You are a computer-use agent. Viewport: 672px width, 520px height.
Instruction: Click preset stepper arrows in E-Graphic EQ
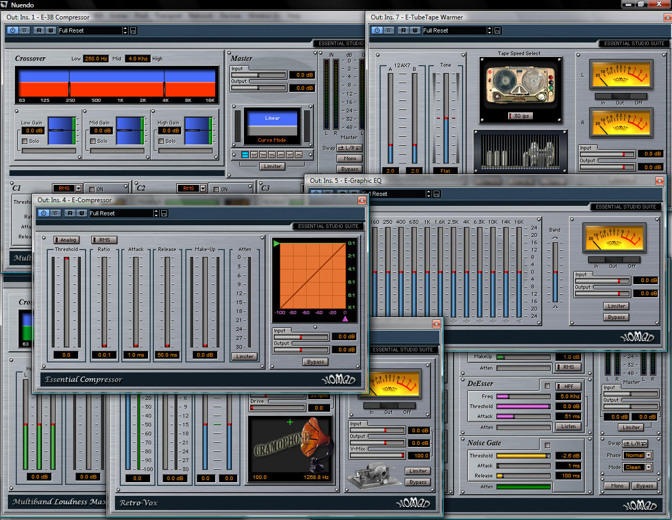tap(428, 194)
